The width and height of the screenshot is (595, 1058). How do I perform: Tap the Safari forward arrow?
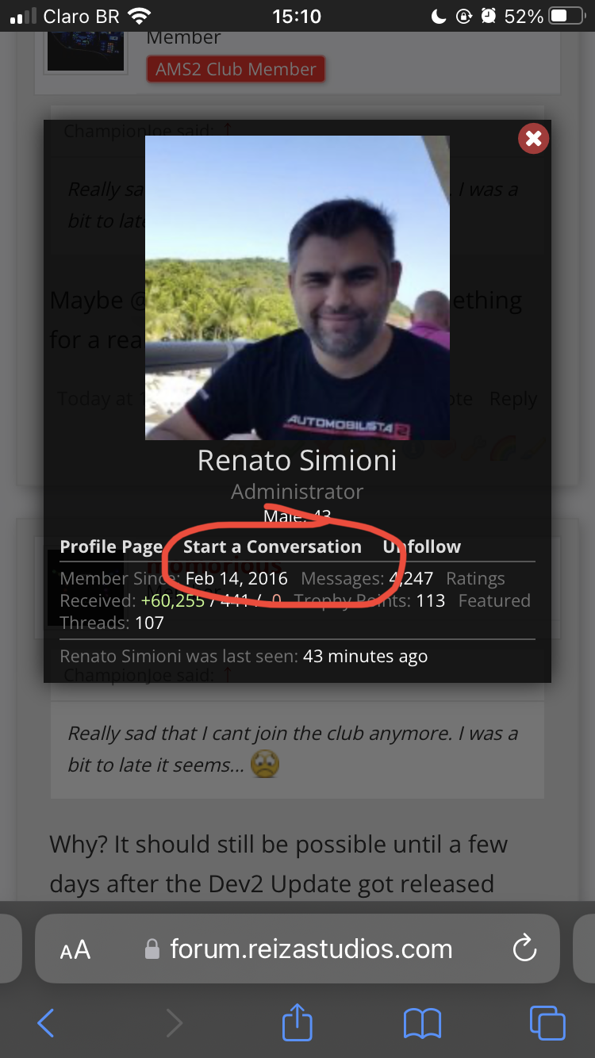tap(174, 1022)
